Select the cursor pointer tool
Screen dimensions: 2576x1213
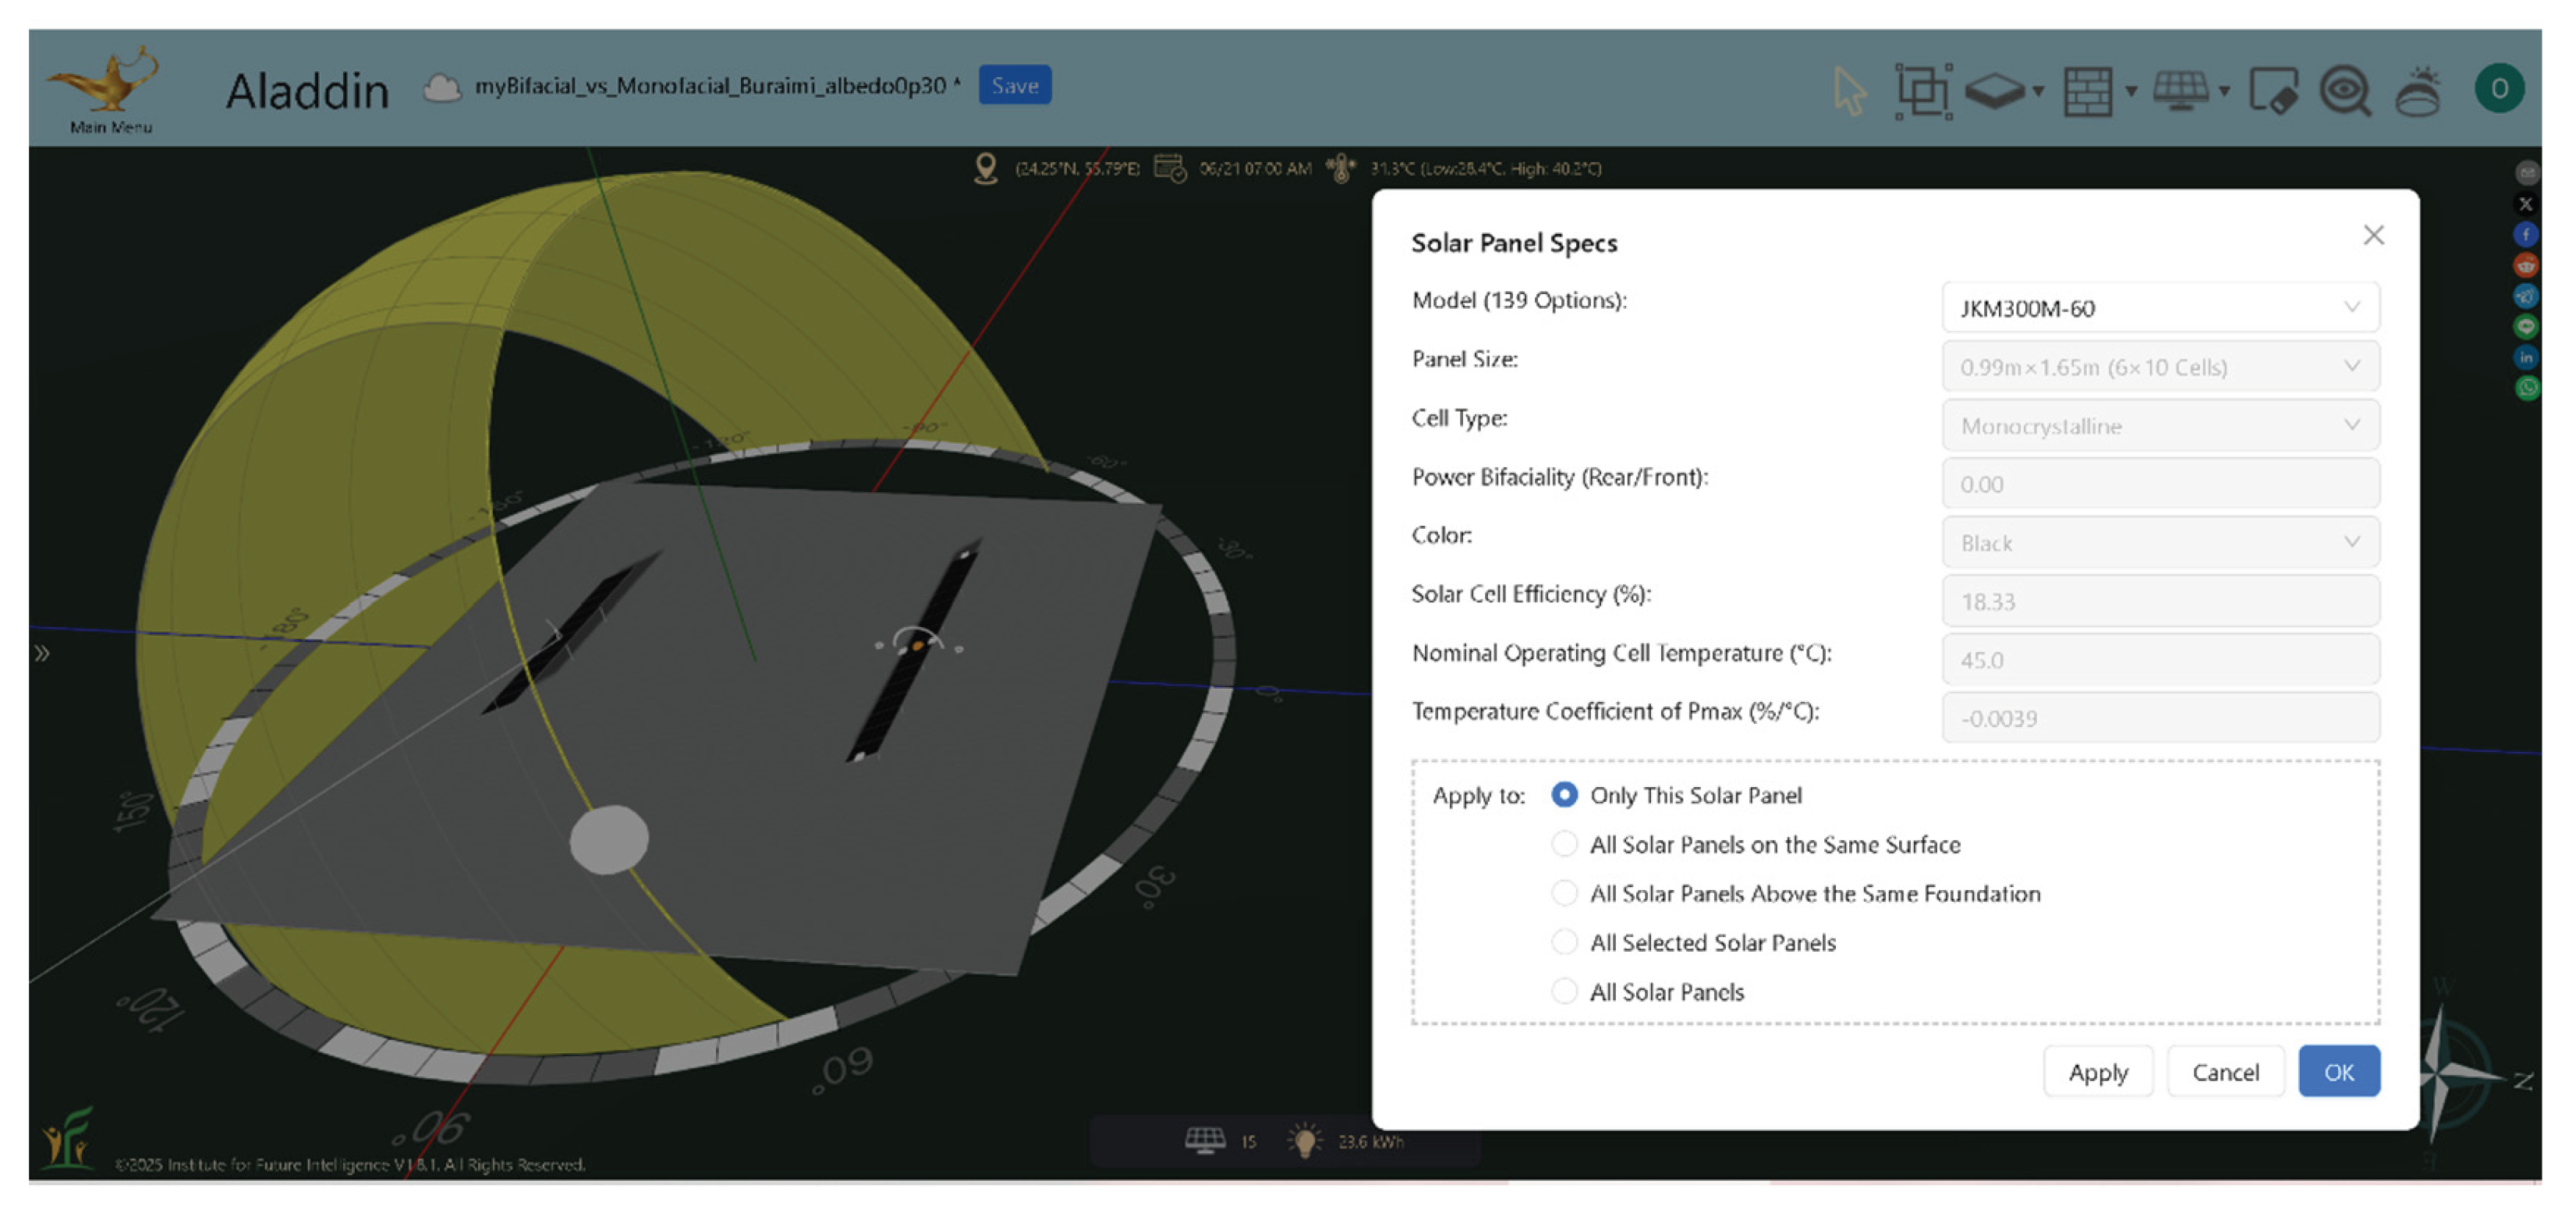click(1848, 91)
